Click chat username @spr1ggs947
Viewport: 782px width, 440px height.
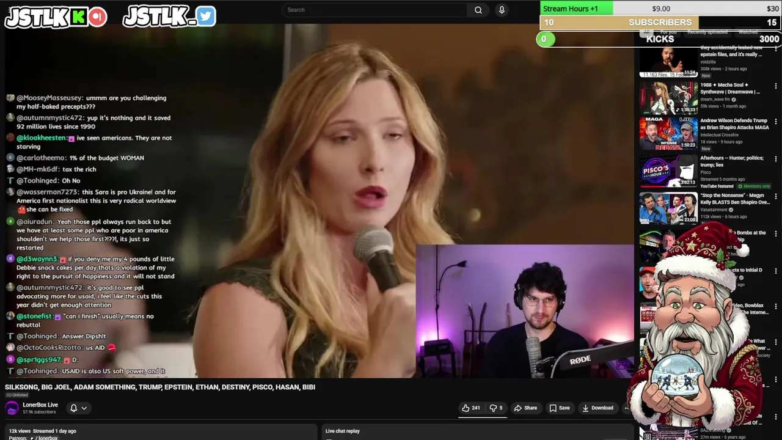pos(39,359)
